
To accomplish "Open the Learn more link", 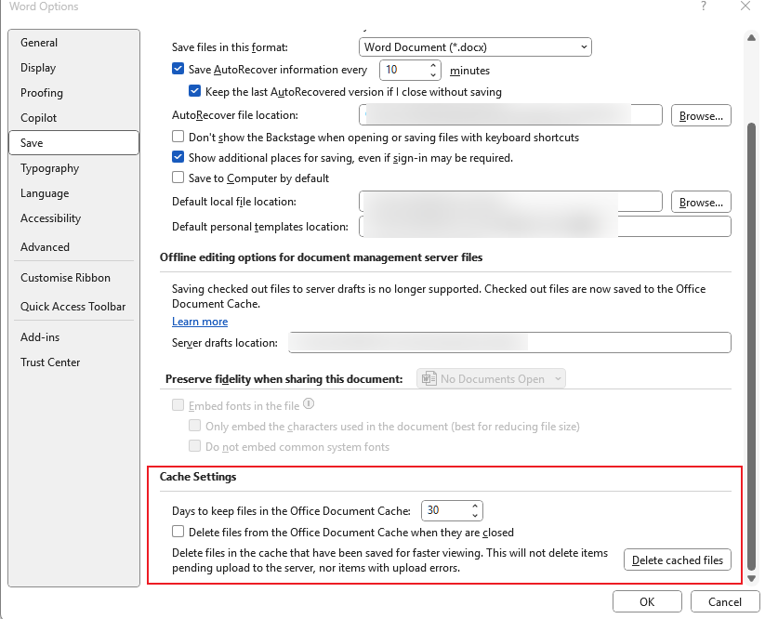I will [199, 321].
